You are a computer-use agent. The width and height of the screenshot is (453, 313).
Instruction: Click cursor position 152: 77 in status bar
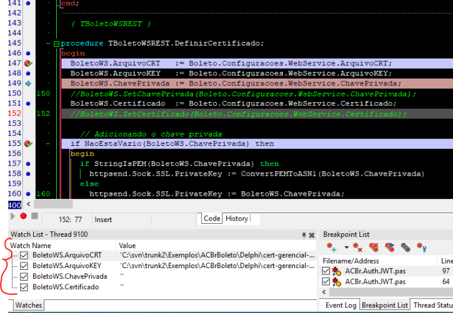[x=70, y=219]
